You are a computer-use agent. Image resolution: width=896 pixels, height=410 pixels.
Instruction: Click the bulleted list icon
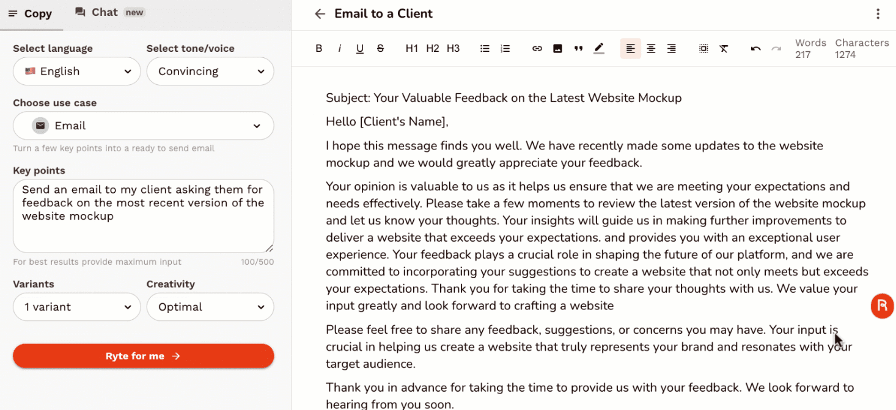pyautogui.click(x=485, y=49)
